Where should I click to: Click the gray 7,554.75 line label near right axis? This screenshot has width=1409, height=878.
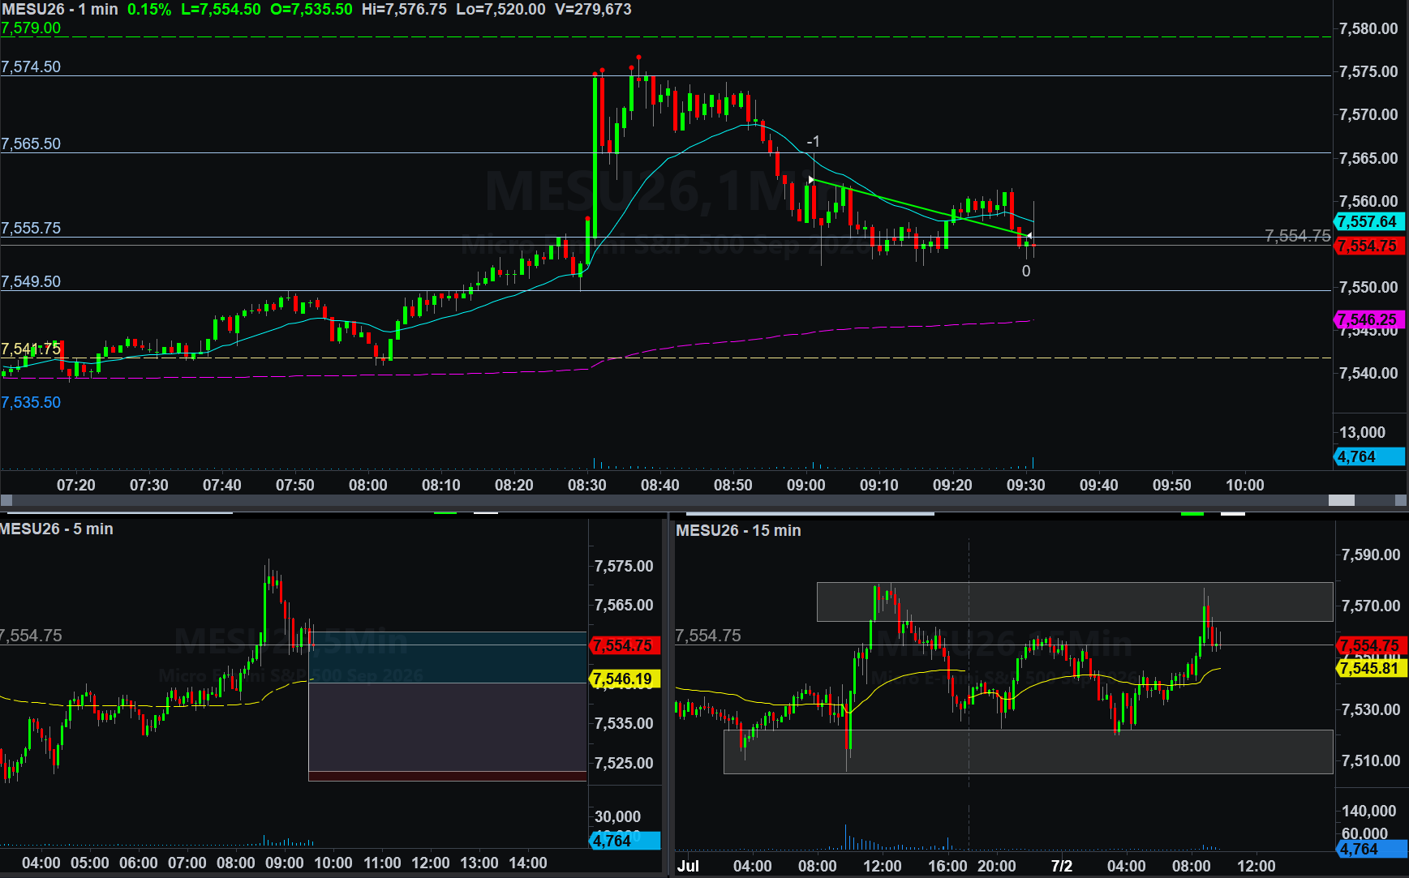click(1298, 236)
